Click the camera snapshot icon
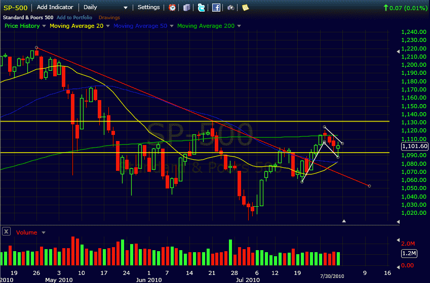Image resolution: width=430 pixels, height=283 pixels. [x=230, y=8]
